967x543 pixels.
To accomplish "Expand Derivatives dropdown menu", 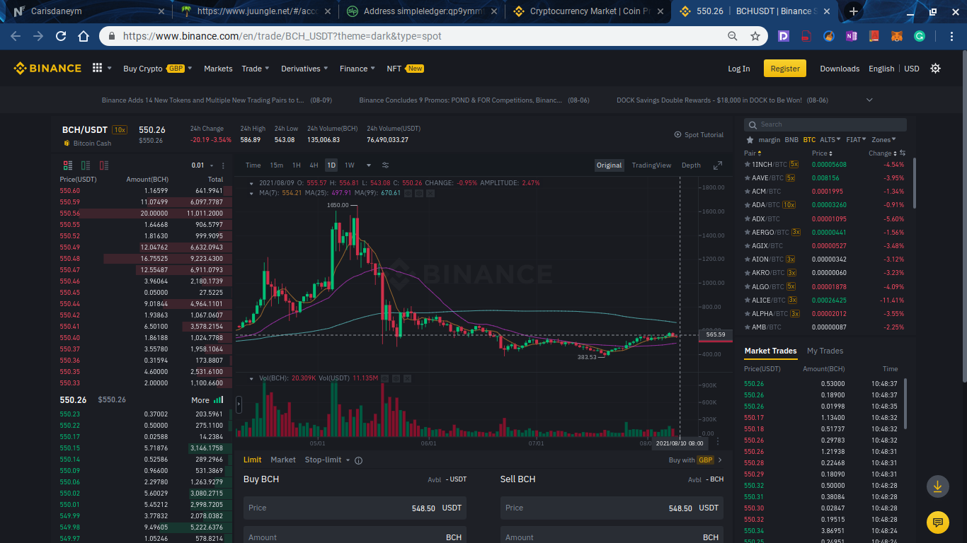I will coord(304,69).
